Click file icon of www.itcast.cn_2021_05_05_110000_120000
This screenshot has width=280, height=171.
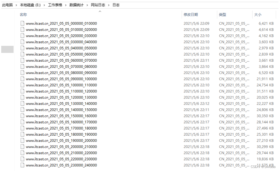point(22,91)
